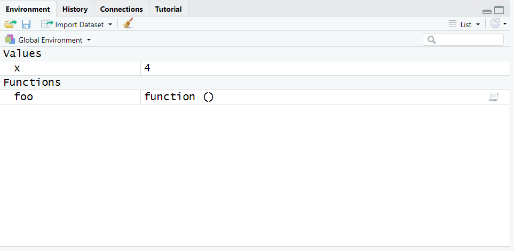Open the Import Dataset dropdown arrow
Image resolution: width=514 pixels, height=251 pixels.
tap(110, 25)
